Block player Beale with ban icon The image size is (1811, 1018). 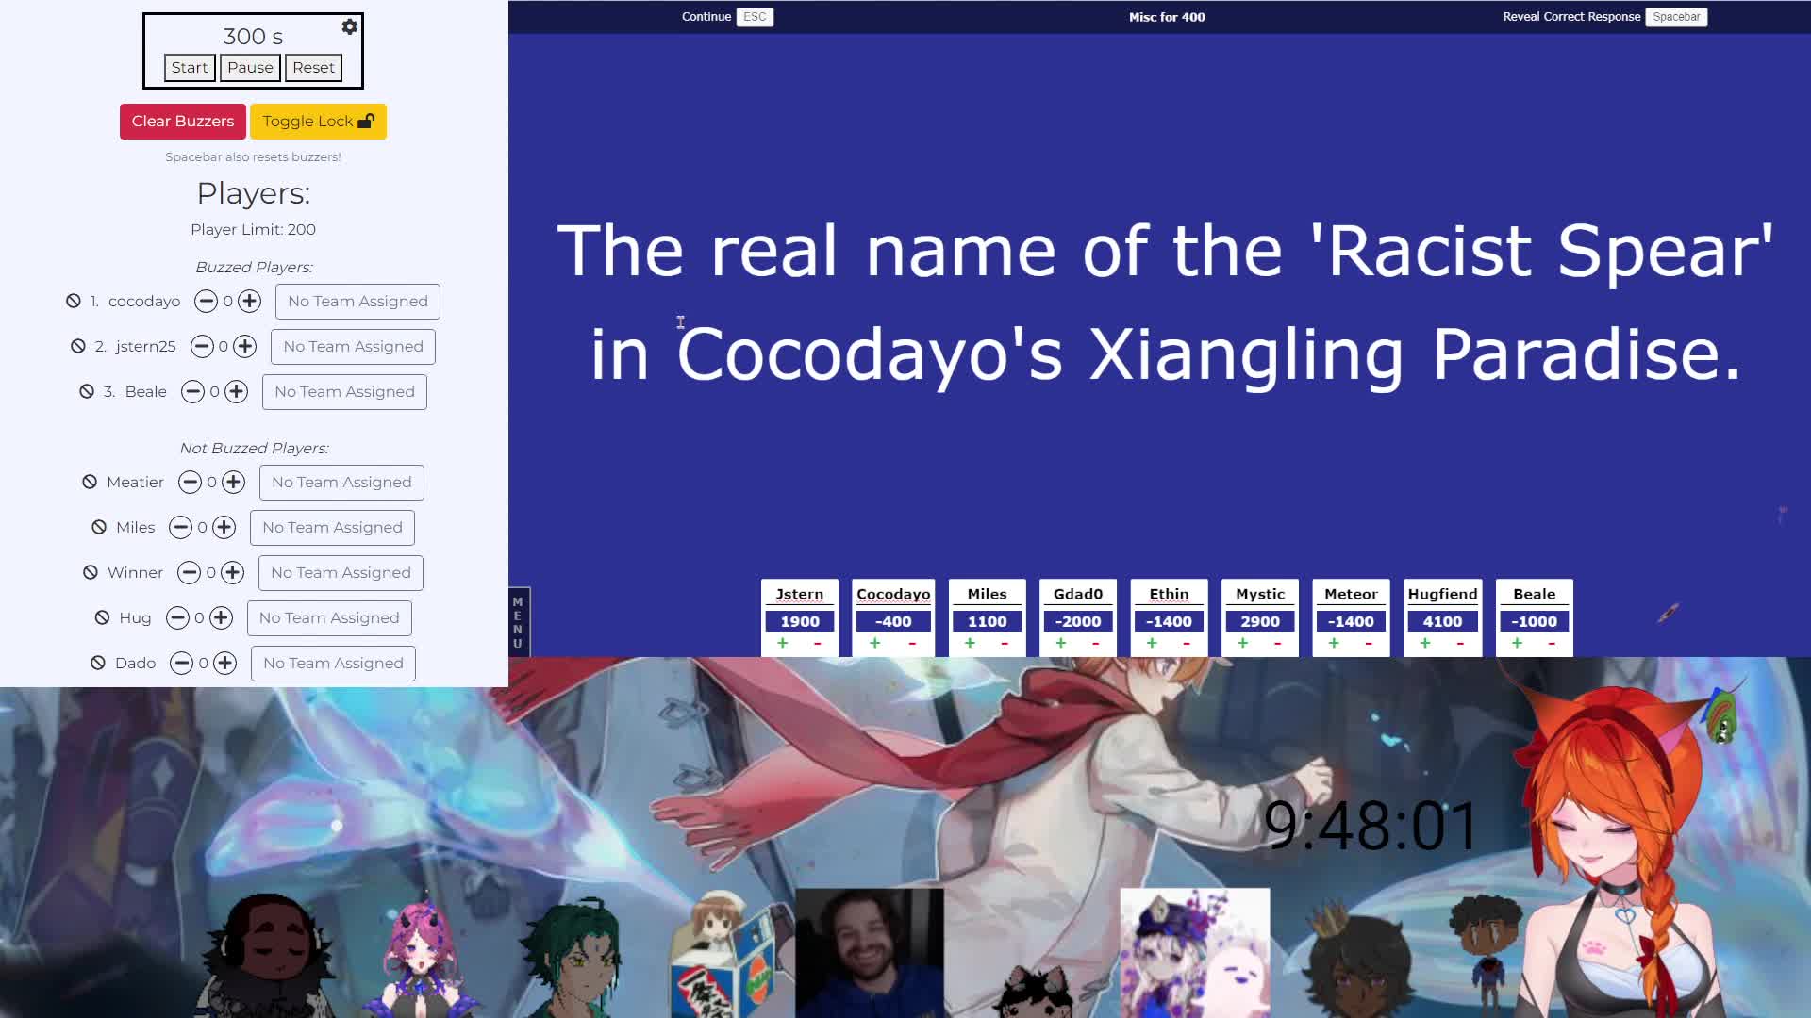[x=87, y=391]
